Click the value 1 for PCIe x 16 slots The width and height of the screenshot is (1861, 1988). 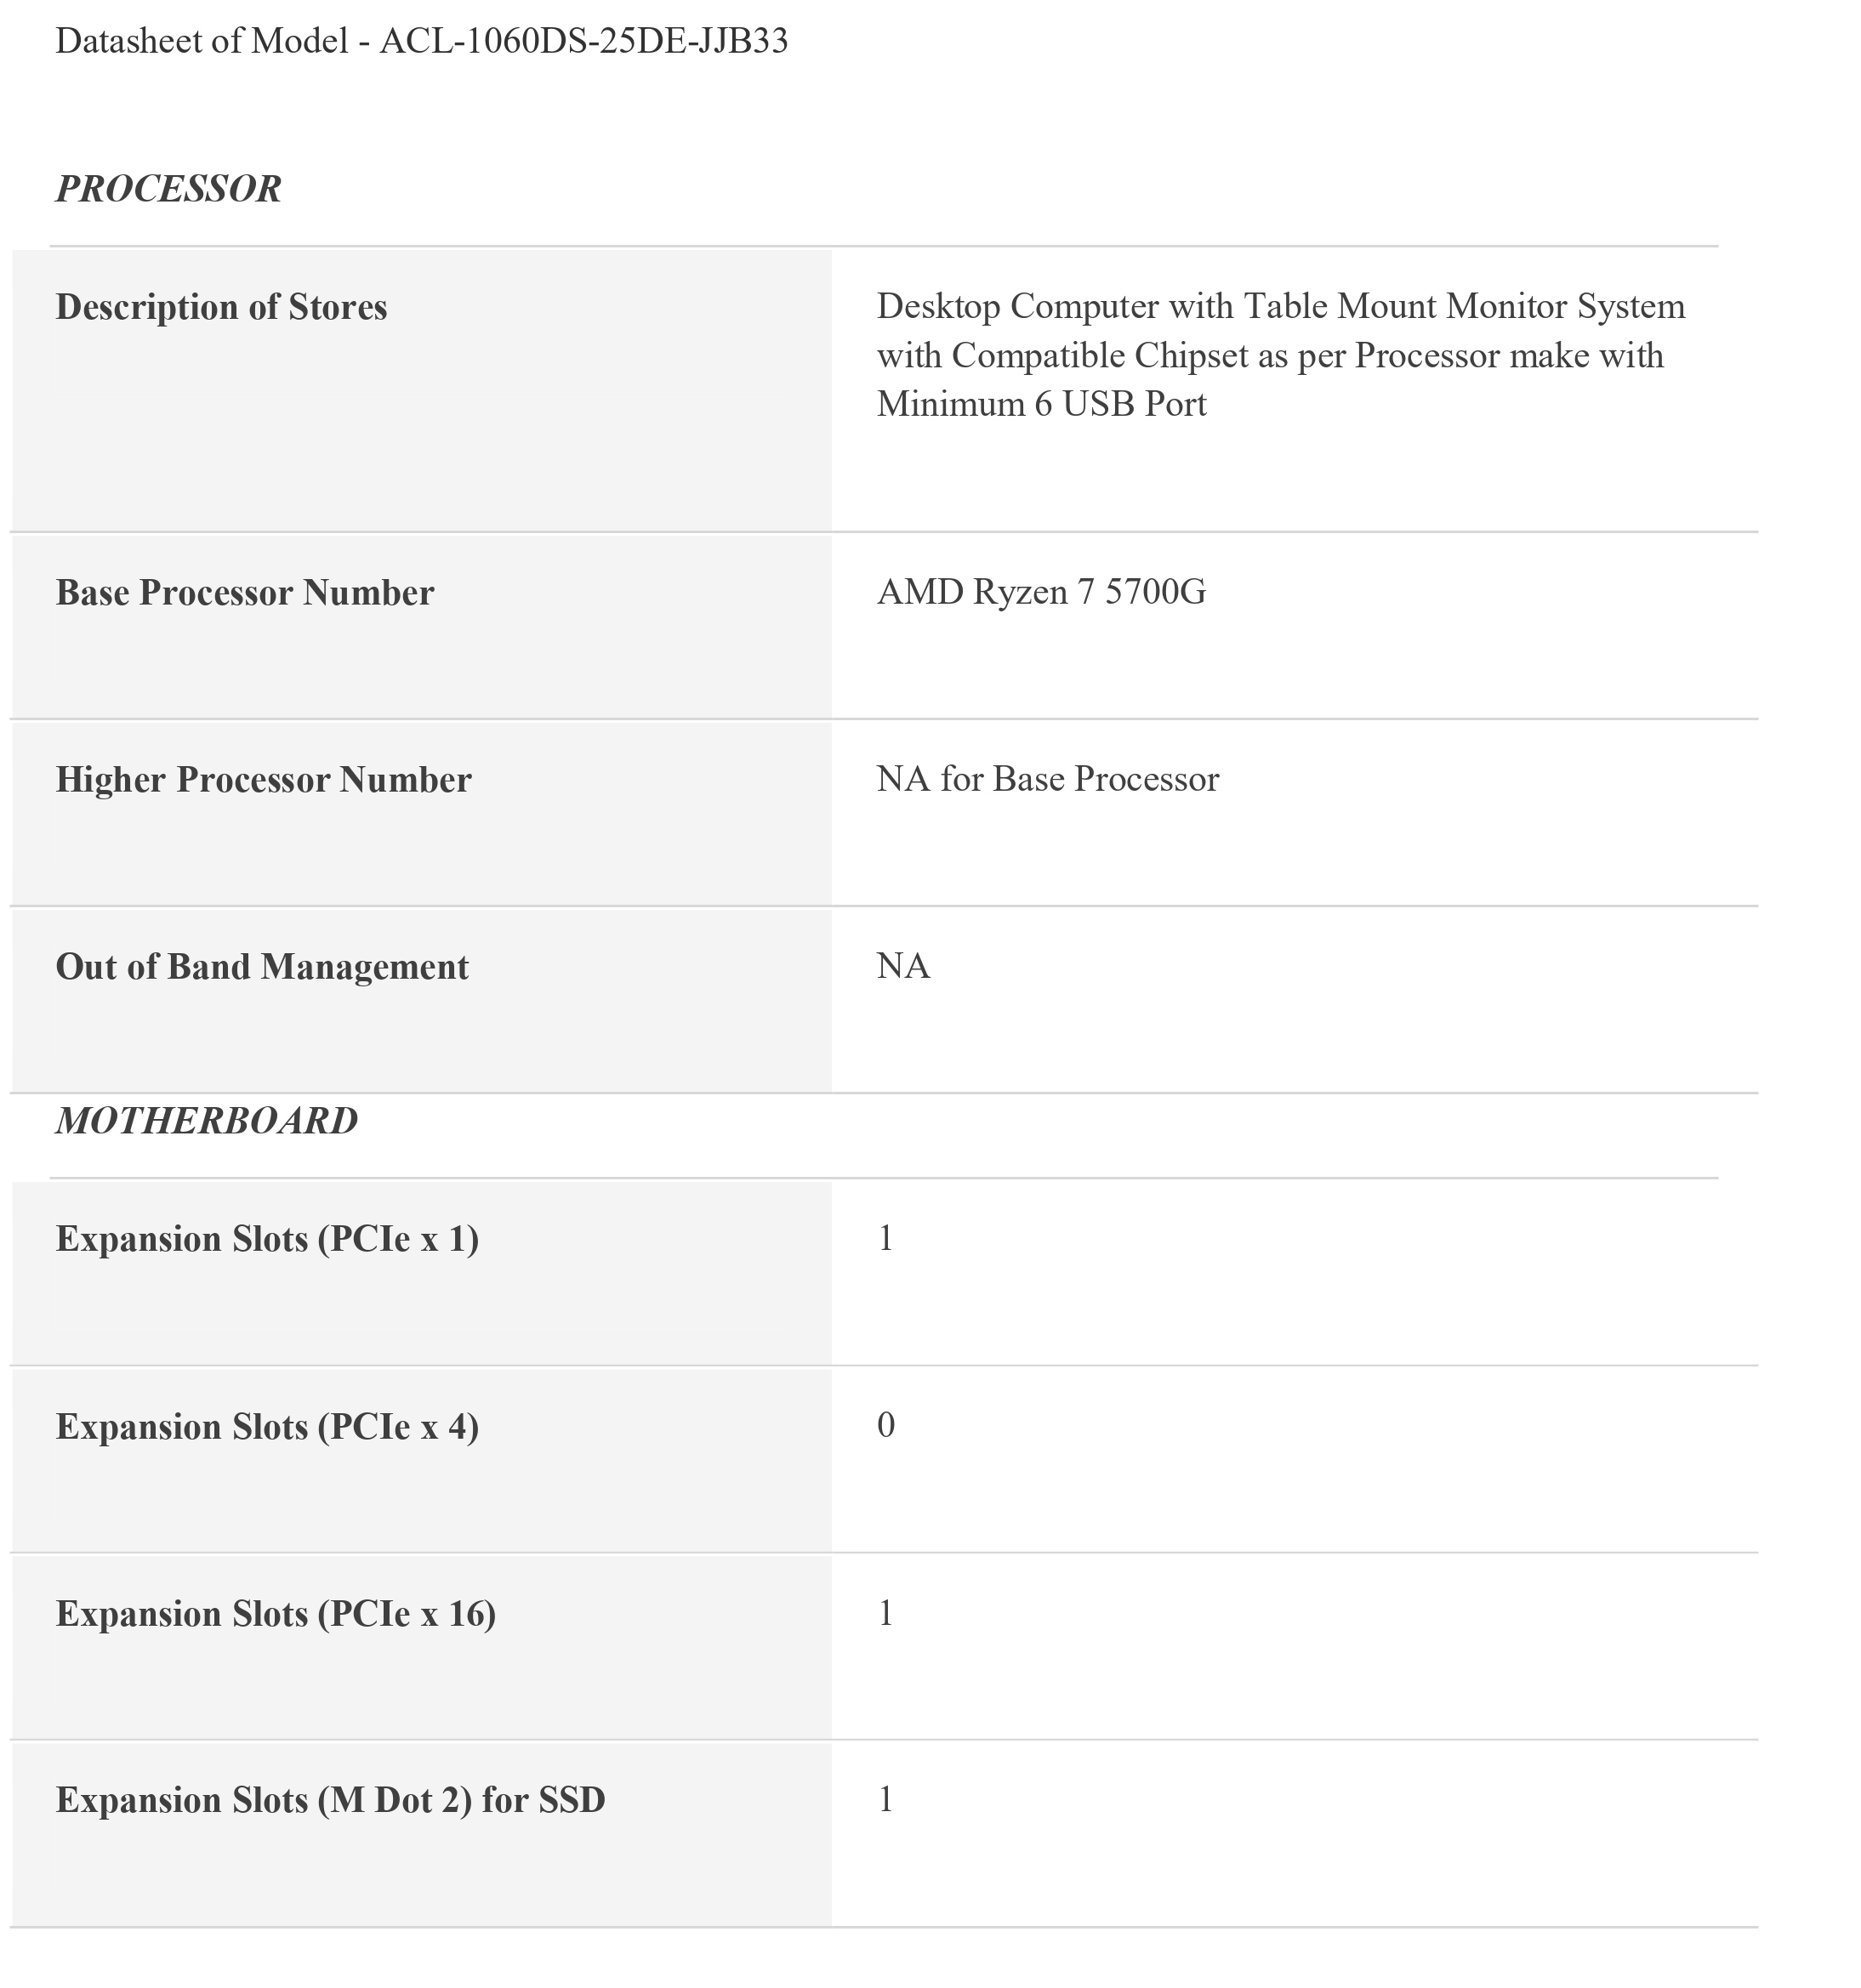pyautogui.click(x=885, y=1613)
